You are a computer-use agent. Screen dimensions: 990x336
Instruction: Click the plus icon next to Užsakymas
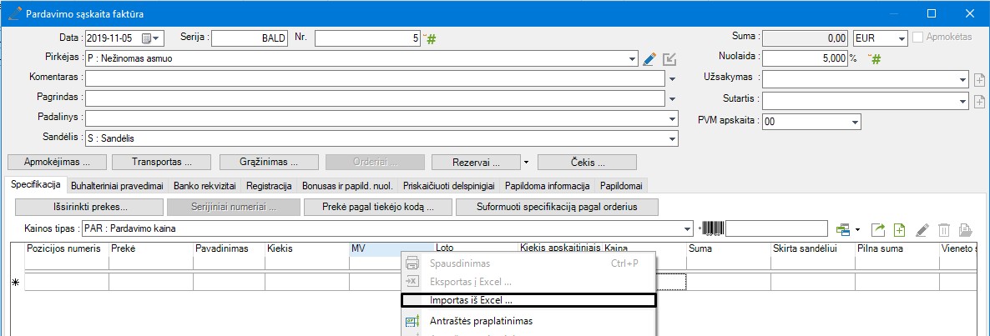[x=979, y=80]
